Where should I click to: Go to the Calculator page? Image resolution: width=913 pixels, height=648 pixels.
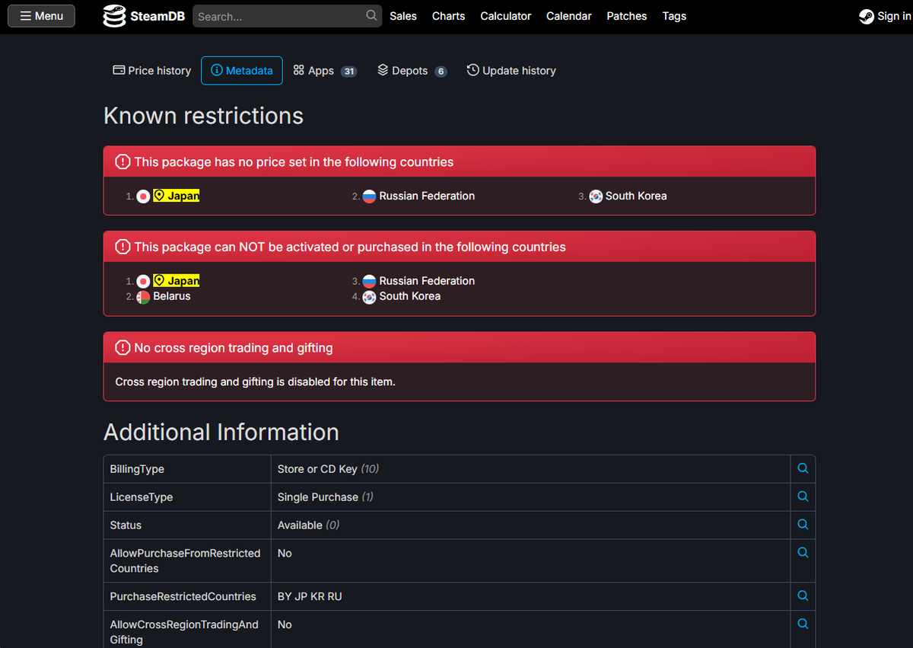[506, 16]
